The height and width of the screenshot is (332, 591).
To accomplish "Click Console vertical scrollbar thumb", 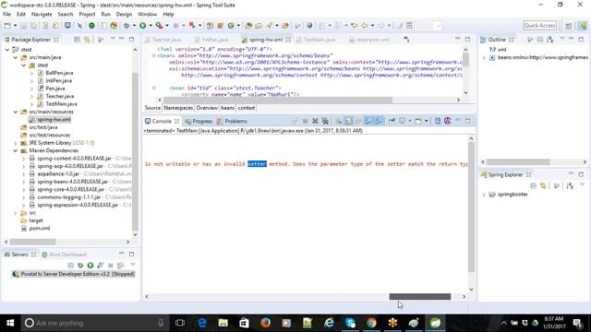I will 471,207.
